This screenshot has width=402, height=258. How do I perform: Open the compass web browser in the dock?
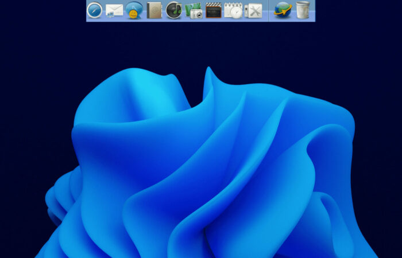[x=94, y=10]
